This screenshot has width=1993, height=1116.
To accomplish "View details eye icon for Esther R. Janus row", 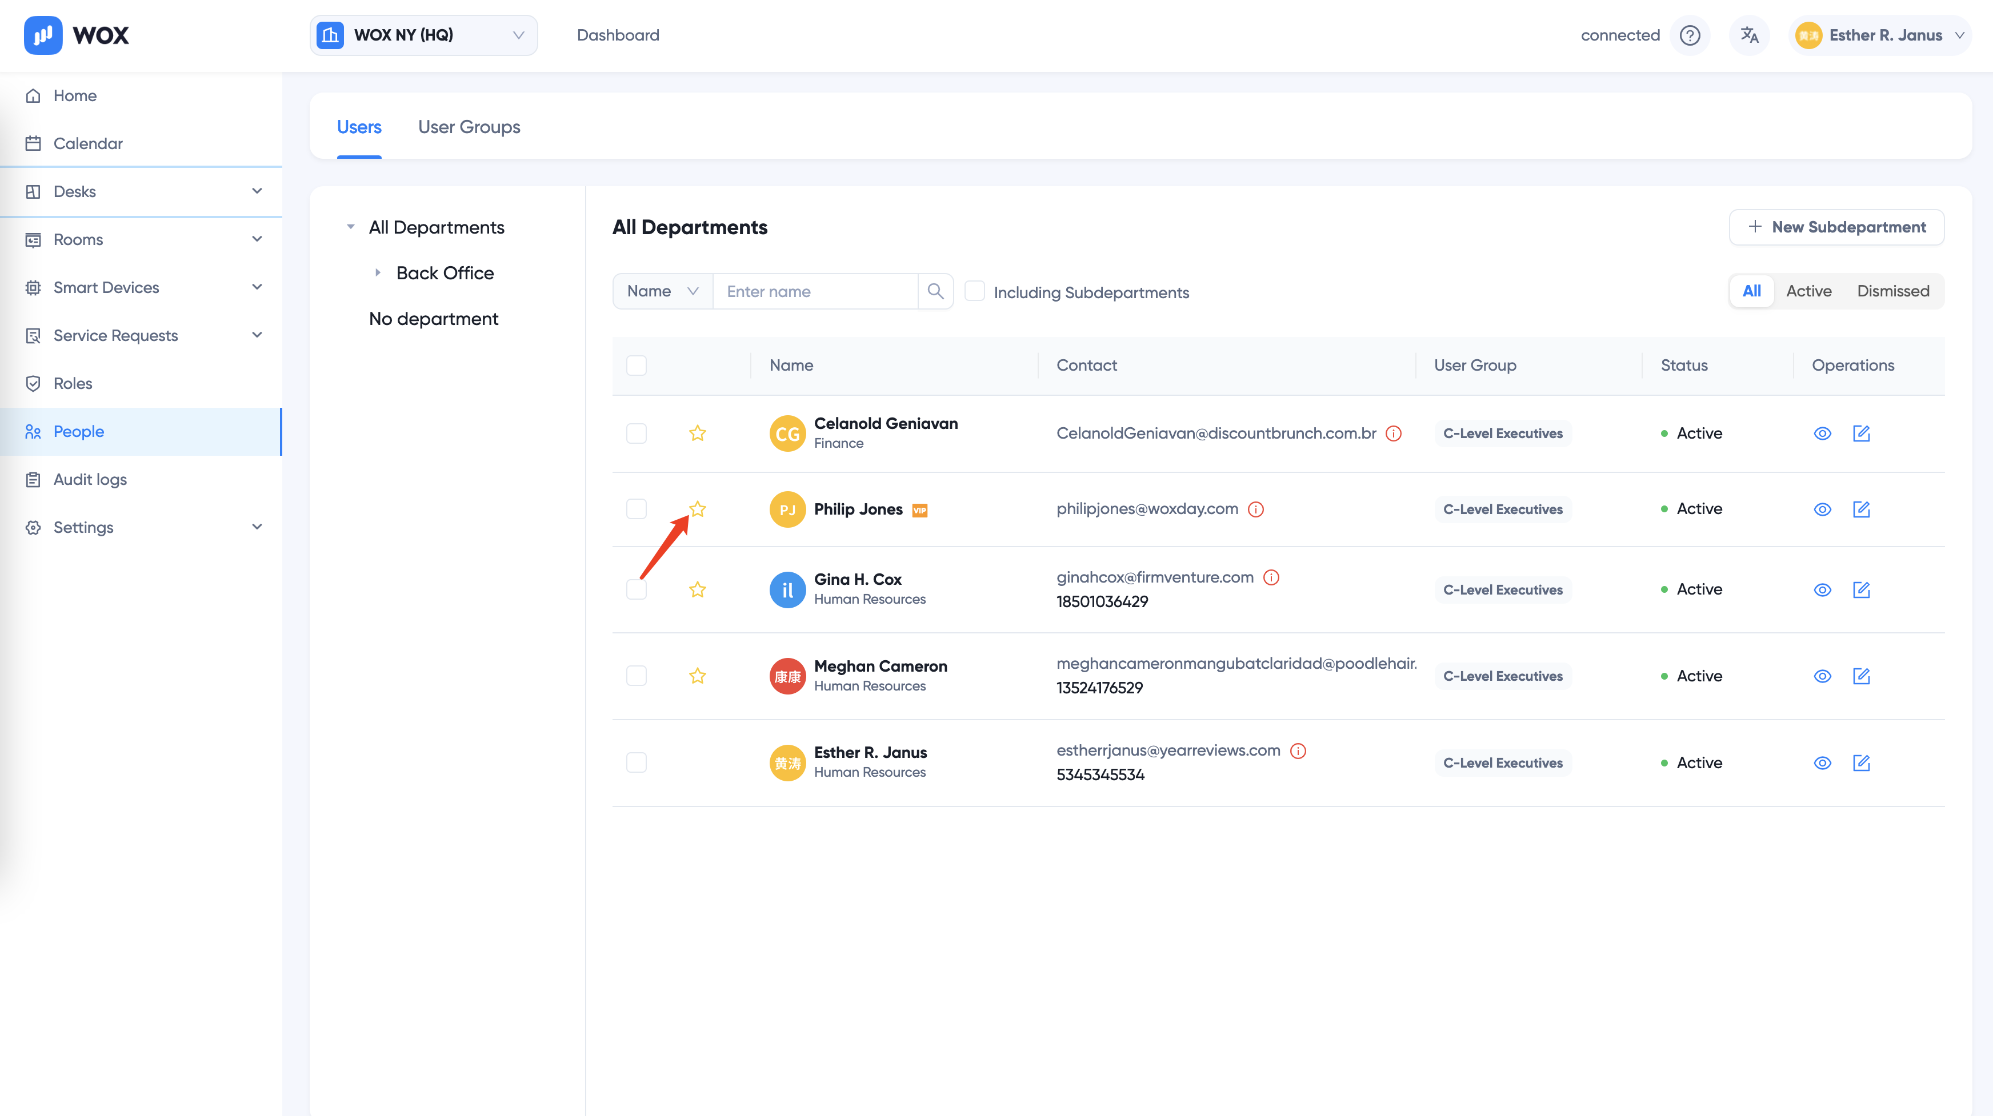I will click(x=1823, y=762).
